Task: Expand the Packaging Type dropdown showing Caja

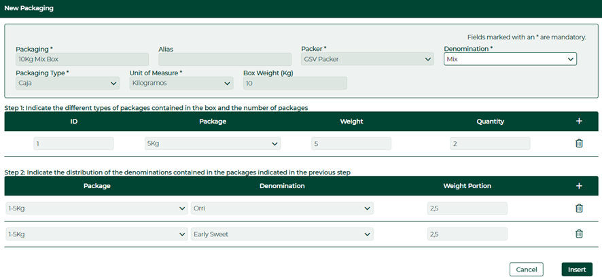Action: [x=67, y=83]
